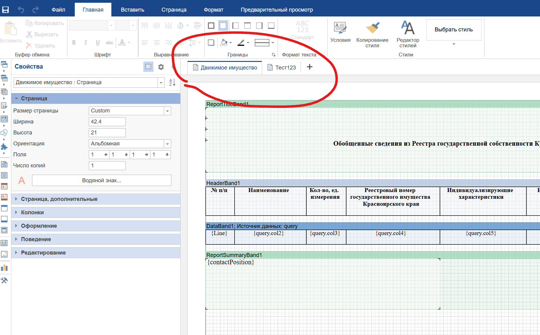Open properties panel gear settings
Image resolution: width=540 pixels, height=335 pixels.
point(161,67)
